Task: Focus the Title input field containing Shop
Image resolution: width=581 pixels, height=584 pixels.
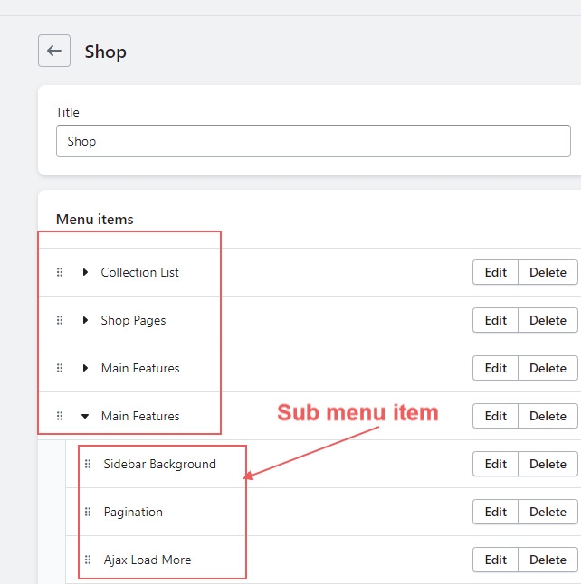Action: 313,141
